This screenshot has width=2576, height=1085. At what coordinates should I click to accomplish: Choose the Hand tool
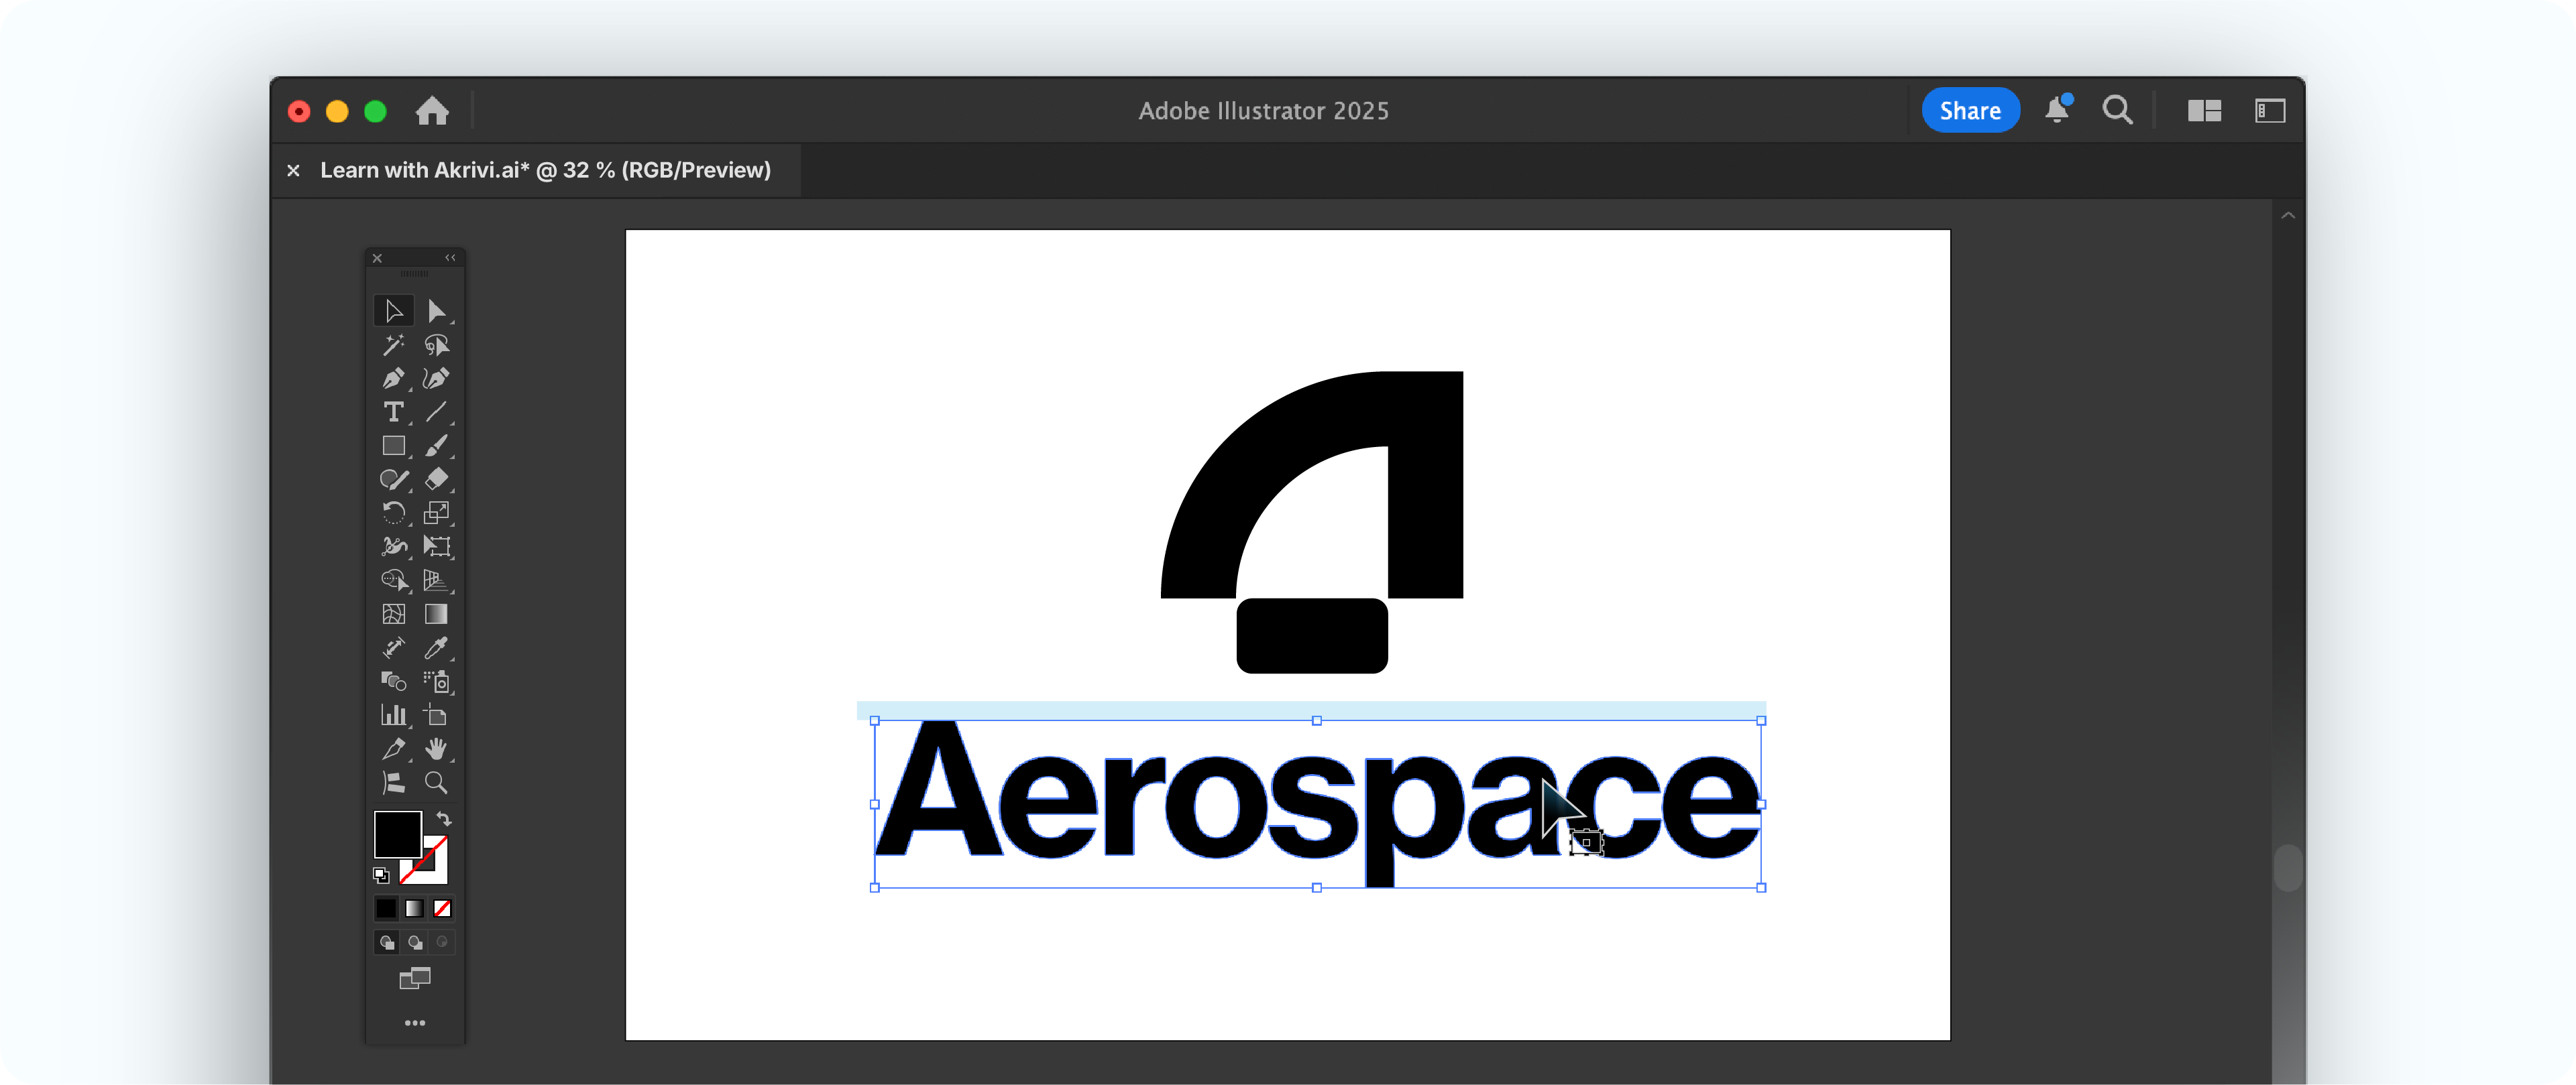436,749
